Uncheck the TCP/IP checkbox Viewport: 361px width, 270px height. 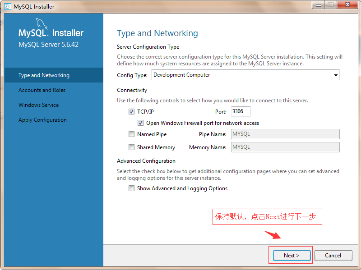[131, 111]
